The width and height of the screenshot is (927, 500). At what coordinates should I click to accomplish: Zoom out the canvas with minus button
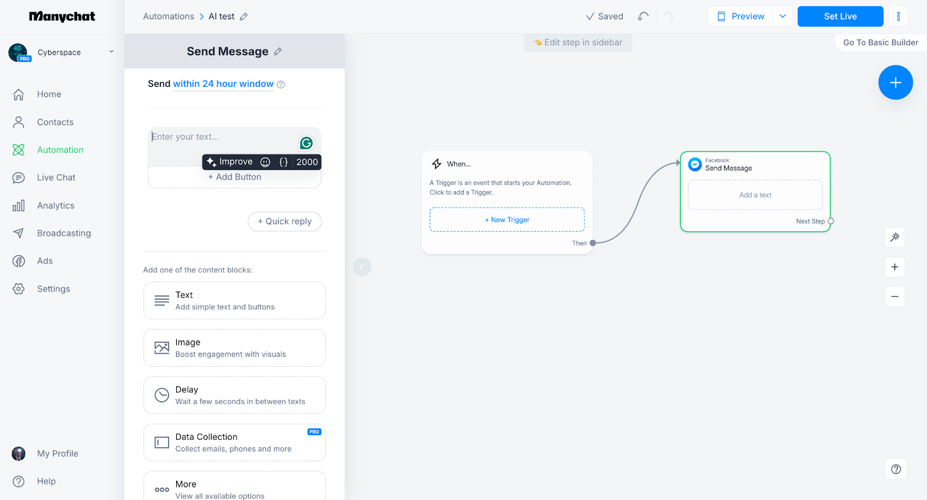click(895, 297)
